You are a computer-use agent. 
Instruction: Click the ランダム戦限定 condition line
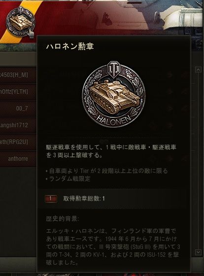click(x=68, y=179)
